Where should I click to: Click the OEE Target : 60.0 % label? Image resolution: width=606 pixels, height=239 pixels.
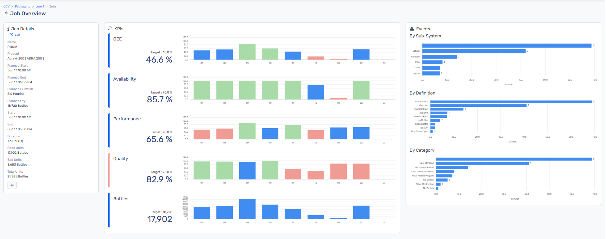162,52
